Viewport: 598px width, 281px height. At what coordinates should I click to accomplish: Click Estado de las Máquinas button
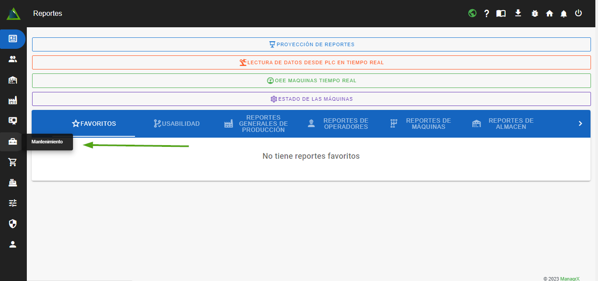coord(311,99)
